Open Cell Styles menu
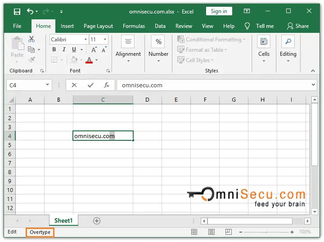This screenshot has height=242, width=324. click(195, 60)
